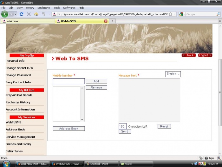Click the number list scroll up arrow
The height and width of the screenshot is (167, 222).
coord(82,88)
